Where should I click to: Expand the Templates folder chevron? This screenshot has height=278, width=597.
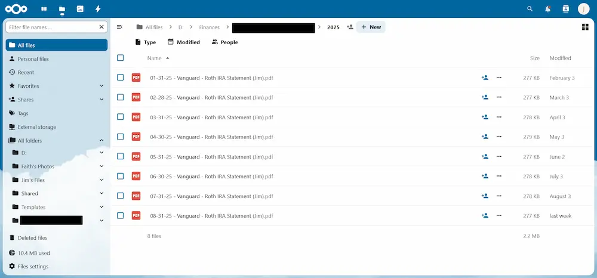coord(101,207)
